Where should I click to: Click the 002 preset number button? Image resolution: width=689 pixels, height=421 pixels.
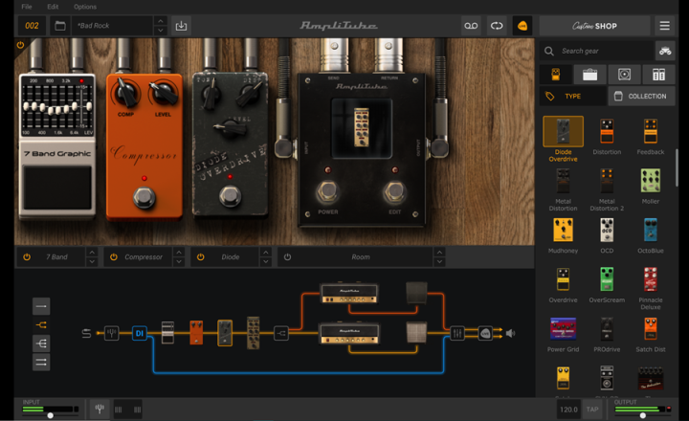[32, 26]
